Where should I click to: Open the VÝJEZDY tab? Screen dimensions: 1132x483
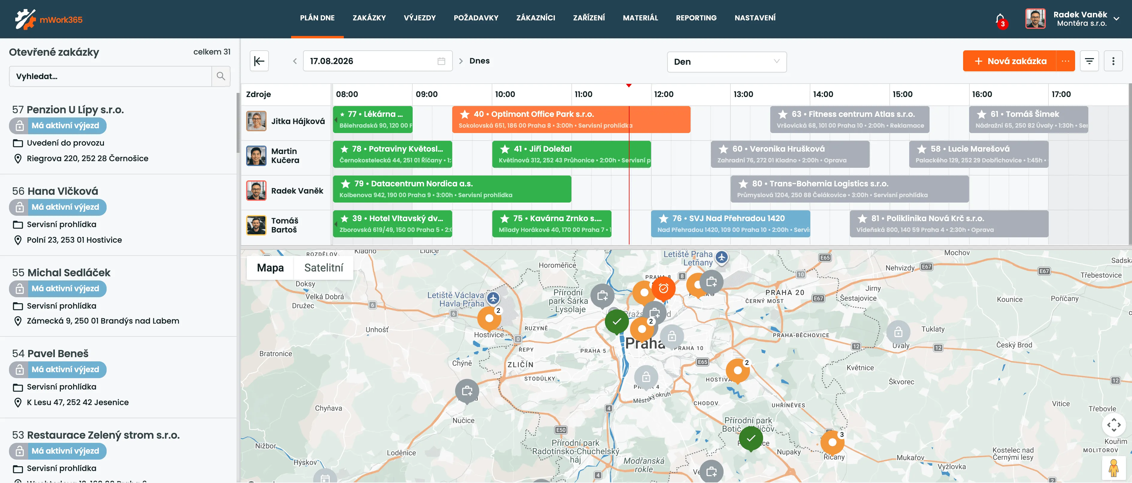(x=420, y=18)
